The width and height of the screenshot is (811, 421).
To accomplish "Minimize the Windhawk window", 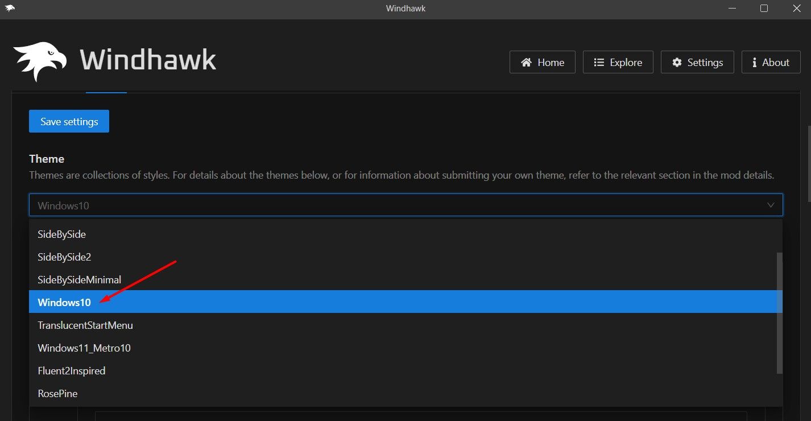I will 731,9.
